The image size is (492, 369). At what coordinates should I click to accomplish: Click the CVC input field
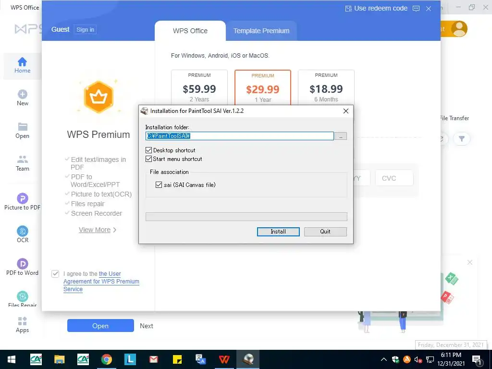[x=394, y=178]
